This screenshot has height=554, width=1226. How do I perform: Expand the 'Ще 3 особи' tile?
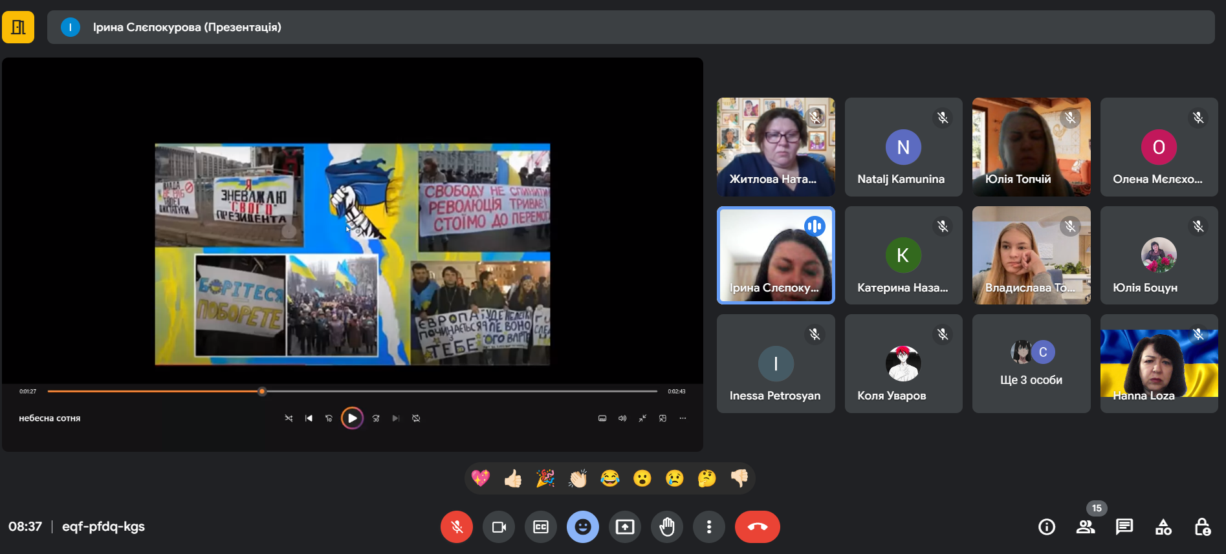tap(1031, 364)
